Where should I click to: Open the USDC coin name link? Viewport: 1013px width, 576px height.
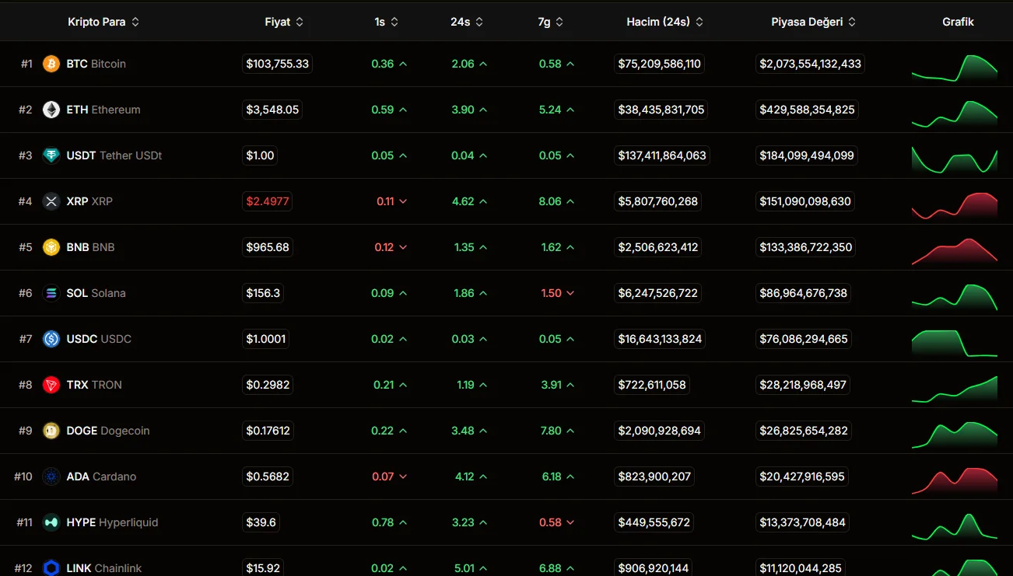[99, 339]
